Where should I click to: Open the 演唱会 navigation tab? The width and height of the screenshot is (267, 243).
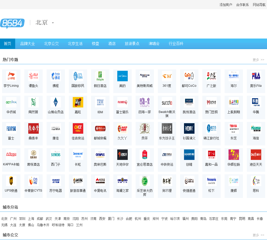[x=154, y=44]
